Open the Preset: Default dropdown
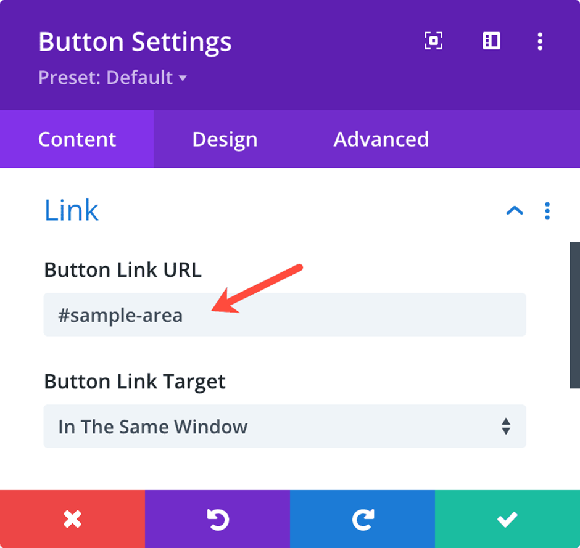Viewport: 580px width, 548px height. coord(112,78)
